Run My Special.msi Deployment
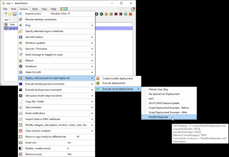229x157 pixels. [x=169, y=94]
